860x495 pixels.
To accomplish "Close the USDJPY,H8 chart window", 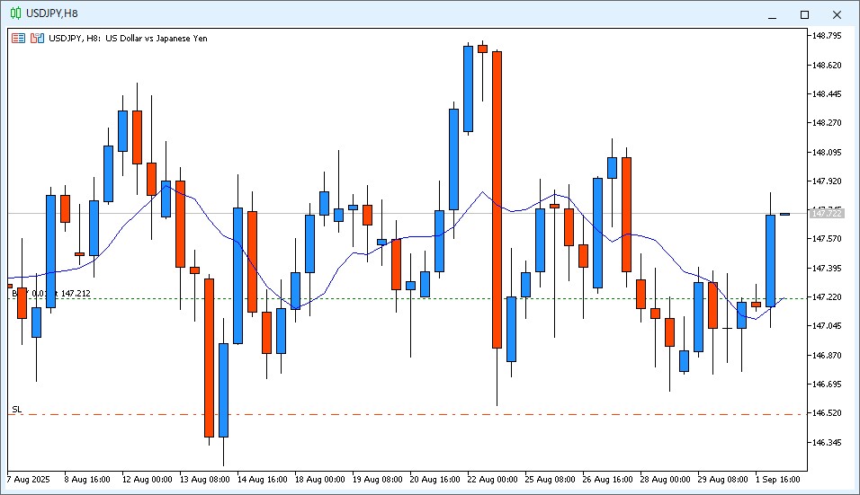I will pos(837,14).
